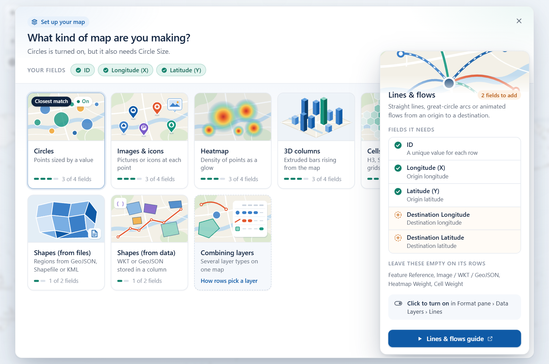
Task: Click check icon beside Latitude (Y) Origin latitude
Action: click(x=398, y=191)
